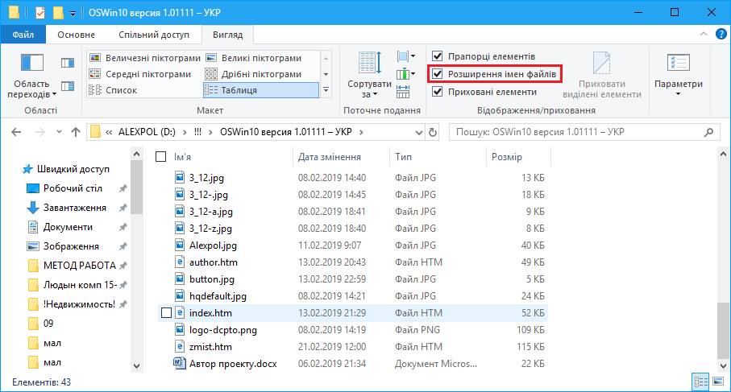This screenshot has width=731, height=392.
Task: Click the navigation pane scroll-down arrow
Action: [136, 365]
